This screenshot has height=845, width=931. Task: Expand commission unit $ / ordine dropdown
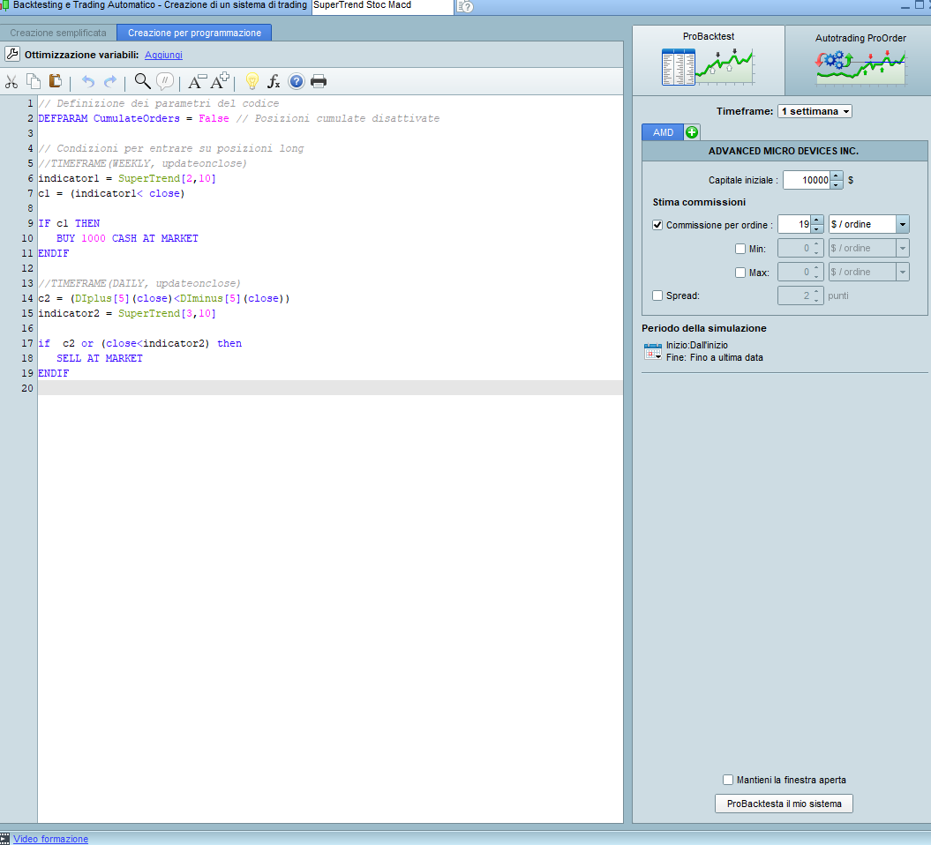[x=902, y=225]
